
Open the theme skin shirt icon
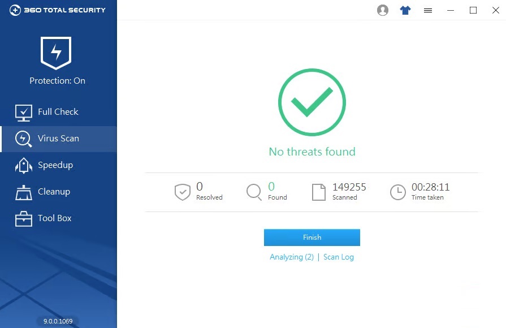pos(405,10)
